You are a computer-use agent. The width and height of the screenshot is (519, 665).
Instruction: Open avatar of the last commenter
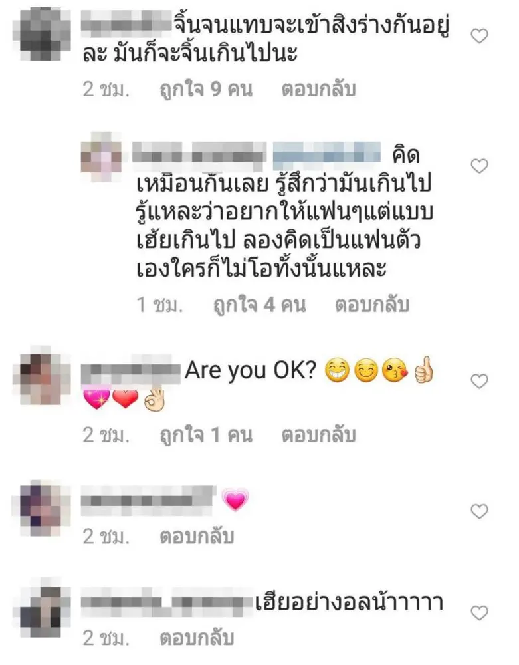pos(41,607)
